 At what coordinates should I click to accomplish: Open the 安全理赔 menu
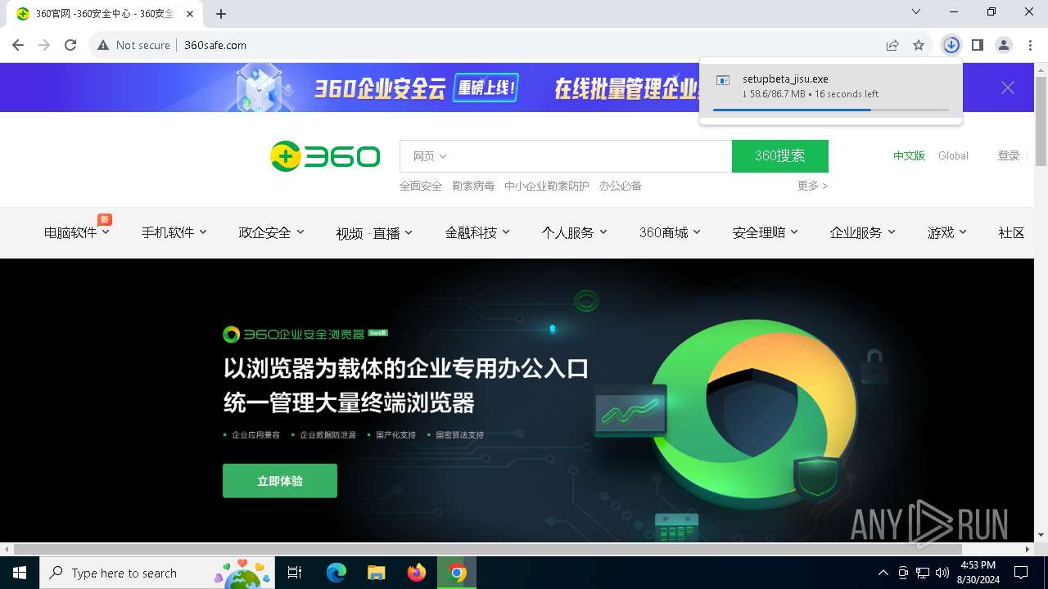coord(766,232)
